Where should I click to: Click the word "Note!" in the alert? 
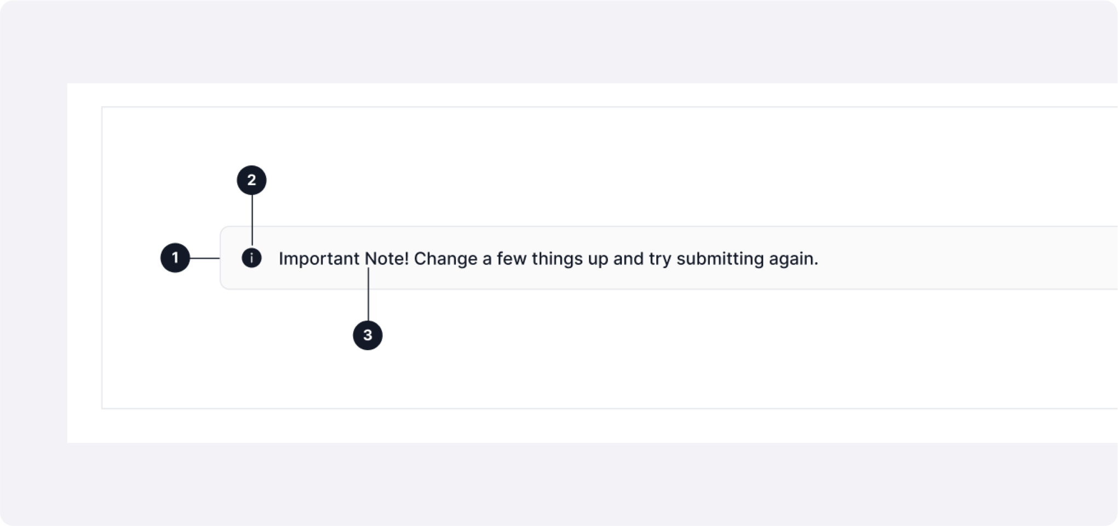(387, 258)
